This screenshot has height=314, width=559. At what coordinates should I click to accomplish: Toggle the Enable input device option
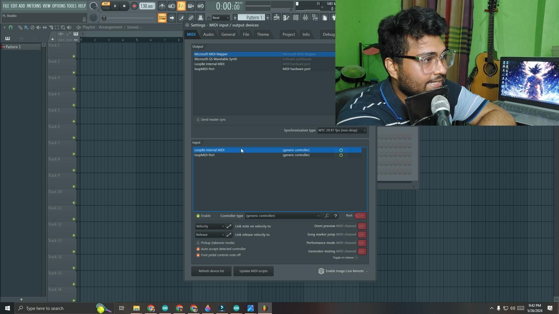coord(198,216)
